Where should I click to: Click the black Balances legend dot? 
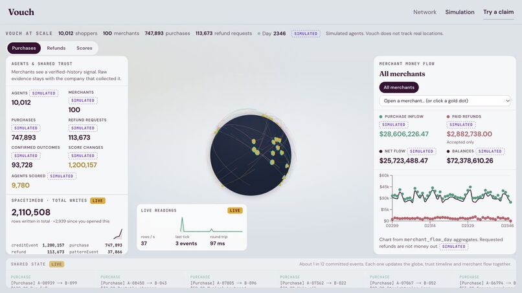click(448, 151)
